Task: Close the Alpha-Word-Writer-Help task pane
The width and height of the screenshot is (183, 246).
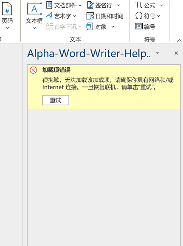Action: 176,53
